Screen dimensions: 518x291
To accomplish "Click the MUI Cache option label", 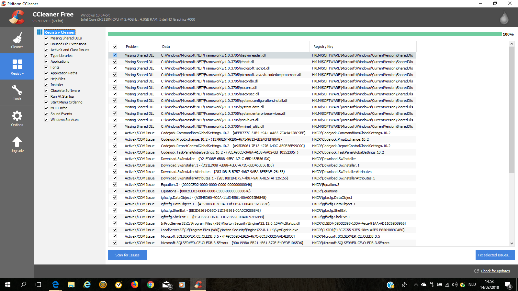I will pos(59,108).
